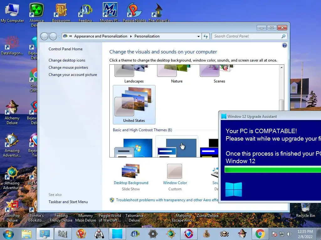Click the money bag taskbar icon
This screenshot has height=240, width=321.
point(206,234)
